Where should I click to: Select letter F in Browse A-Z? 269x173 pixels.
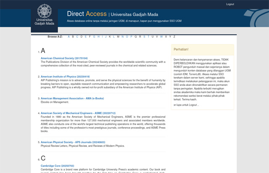click(x=90, y=37)
